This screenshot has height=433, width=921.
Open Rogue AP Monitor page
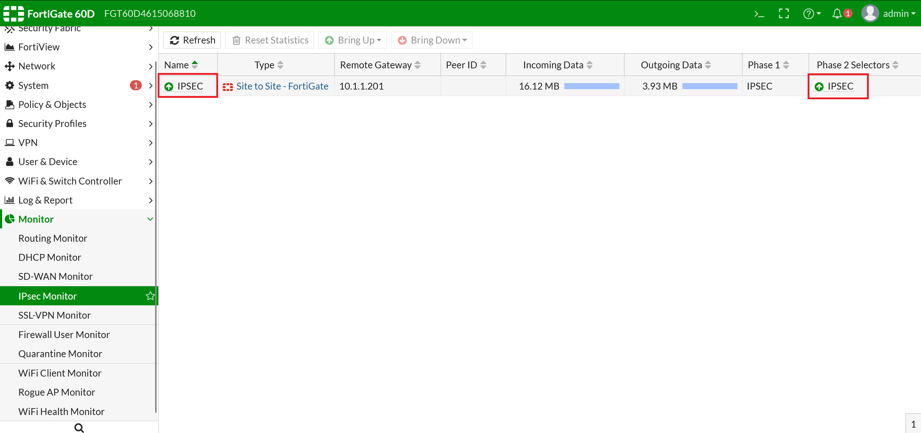(57, 392)
